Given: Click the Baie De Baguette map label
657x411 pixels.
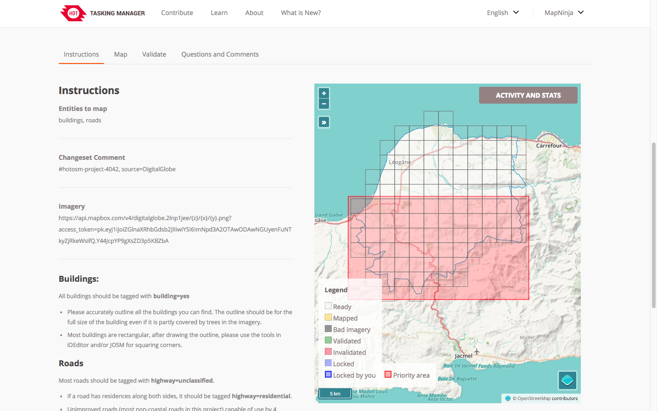Looking at the screenshot, I should click(x=457, y=379).
